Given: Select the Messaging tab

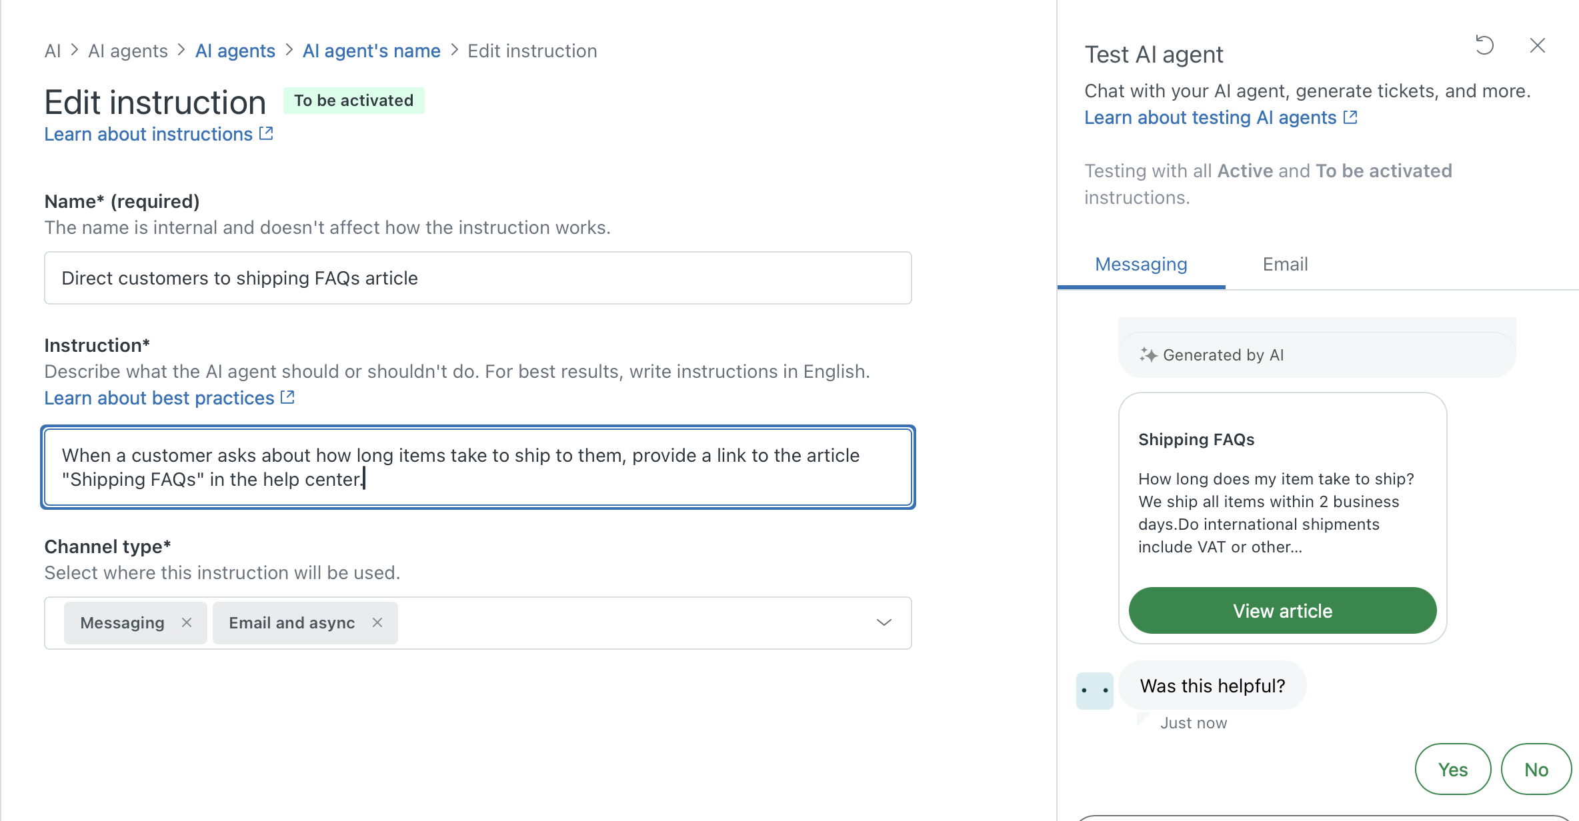Looking at the screenshot, I should (x=1141, y=264).
